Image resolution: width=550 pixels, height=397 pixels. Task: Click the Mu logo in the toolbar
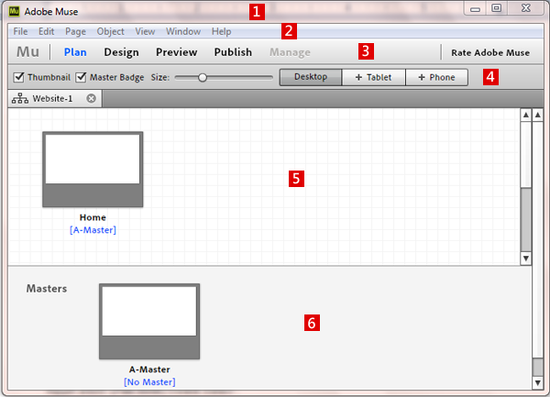click(27, 52)
